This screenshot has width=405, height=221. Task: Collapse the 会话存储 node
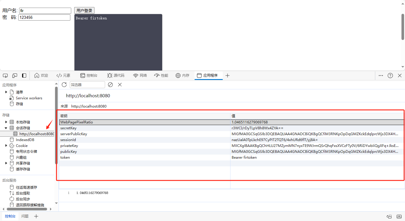point(6,128)
